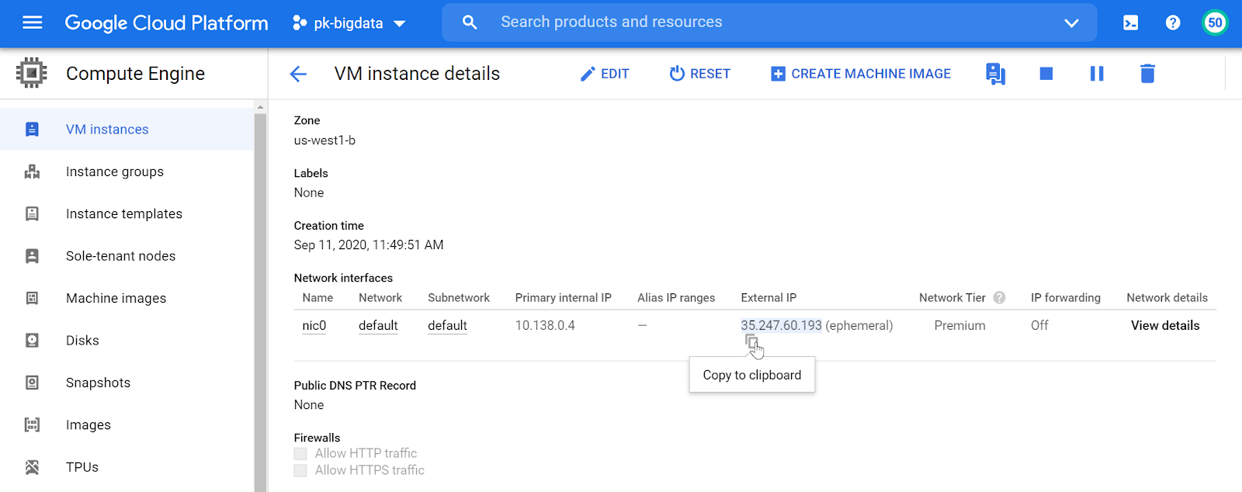The height and width of the screenshot is (492, 1242).
Task: Click the Network Tier help icon
Action: tap(999, 297)
